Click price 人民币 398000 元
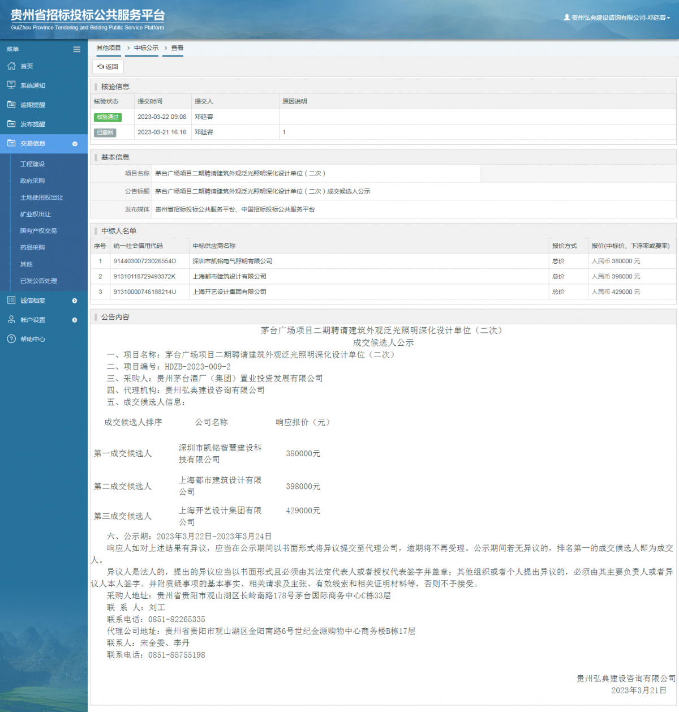The height and width of the screenshot is (712, 679). coord(616,277)
